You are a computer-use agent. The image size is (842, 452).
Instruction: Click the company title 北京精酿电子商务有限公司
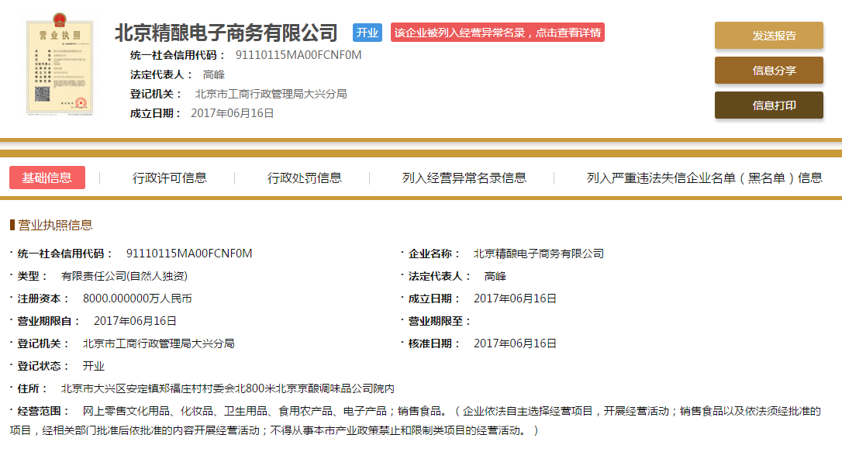tap(226, 33)
